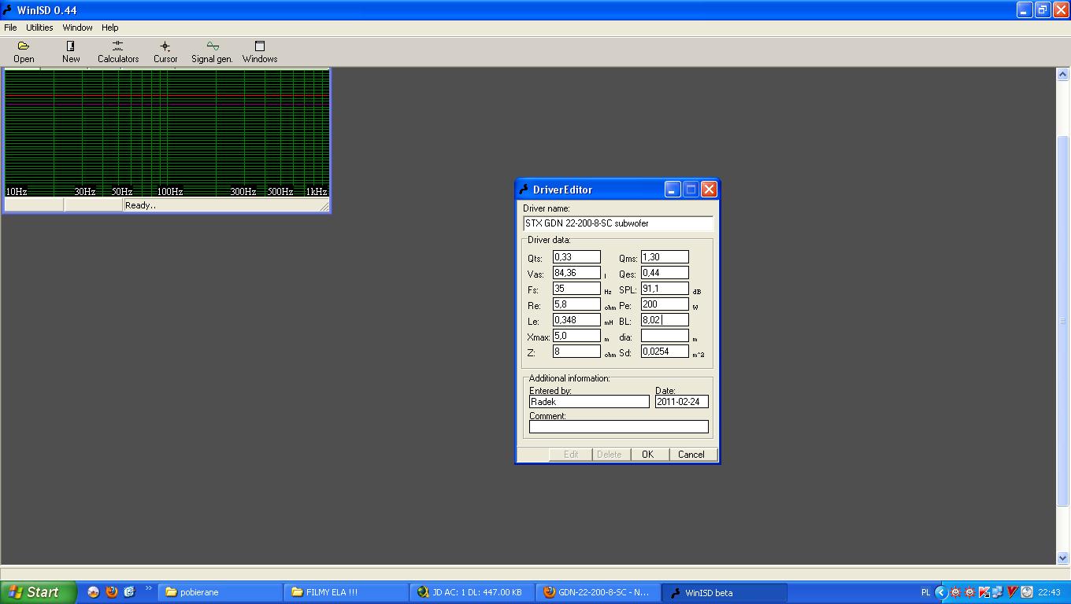
Task: Click the main window scroll up arrow
Action: tap(1062, 75)
